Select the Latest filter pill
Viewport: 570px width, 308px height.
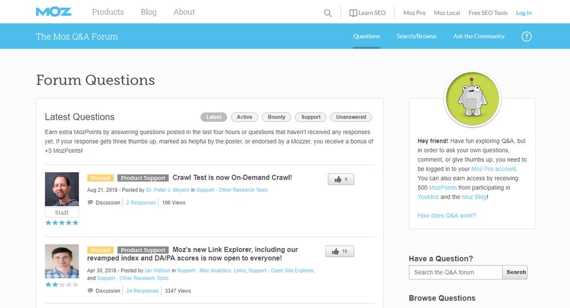coord(214,117)
